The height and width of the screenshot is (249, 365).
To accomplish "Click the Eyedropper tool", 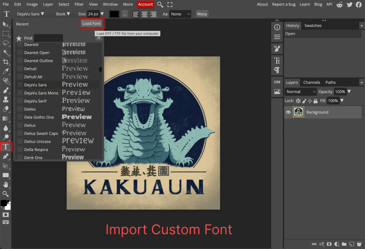I will pos(6,72).
